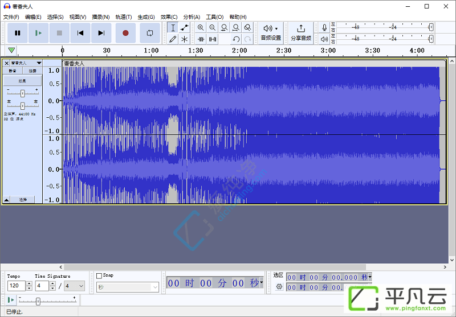Click the Play-at-Speed green button

coord(11,299)
